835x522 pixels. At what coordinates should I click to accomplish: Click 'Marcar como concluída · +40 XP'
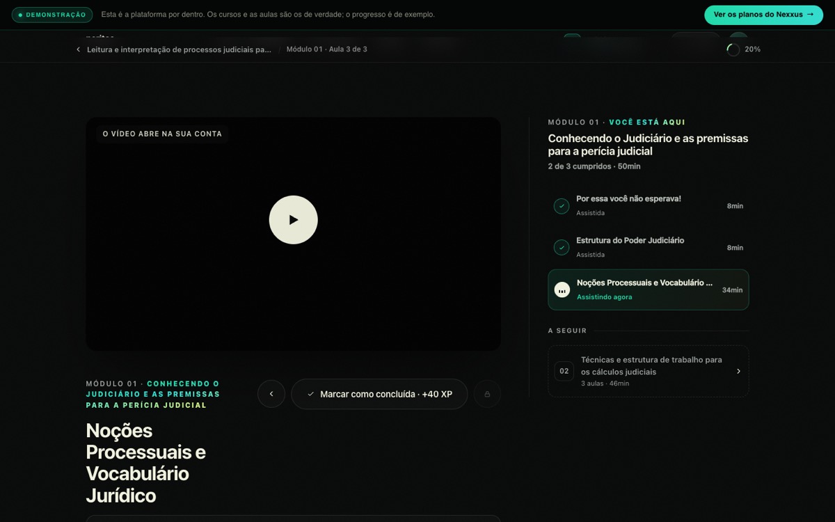(x=379, y=394)
